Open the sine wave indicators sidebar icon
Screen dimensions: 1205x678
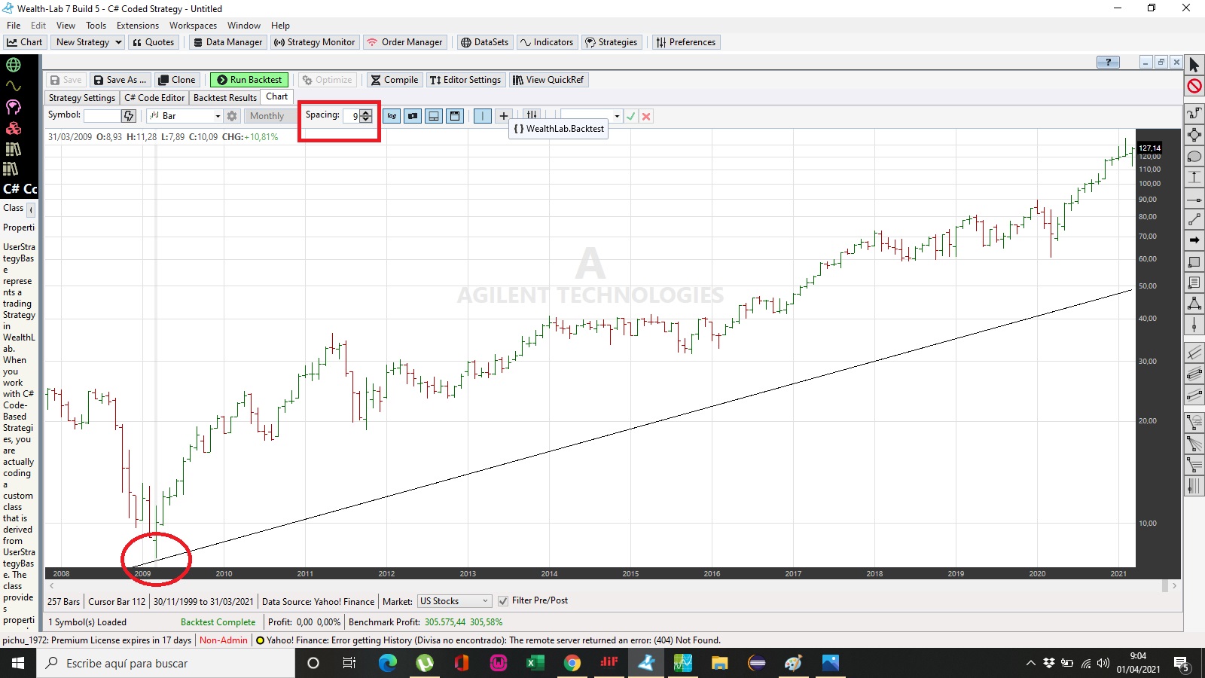pos(14,86)
